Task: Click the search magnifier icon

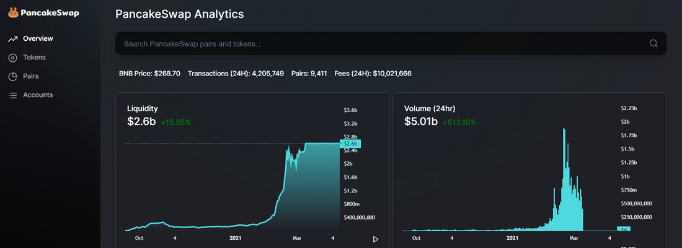Action: (x=653, y=43)
